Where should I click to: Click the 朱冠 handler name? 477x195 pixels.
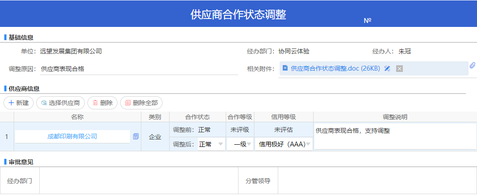click(405, 51)
